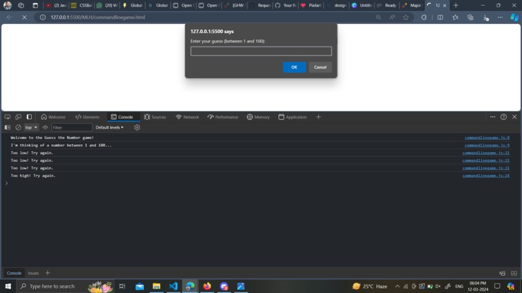522x293 pixels.
Task: Open Downloads icon in toolbar
Action: click(486, 17)
